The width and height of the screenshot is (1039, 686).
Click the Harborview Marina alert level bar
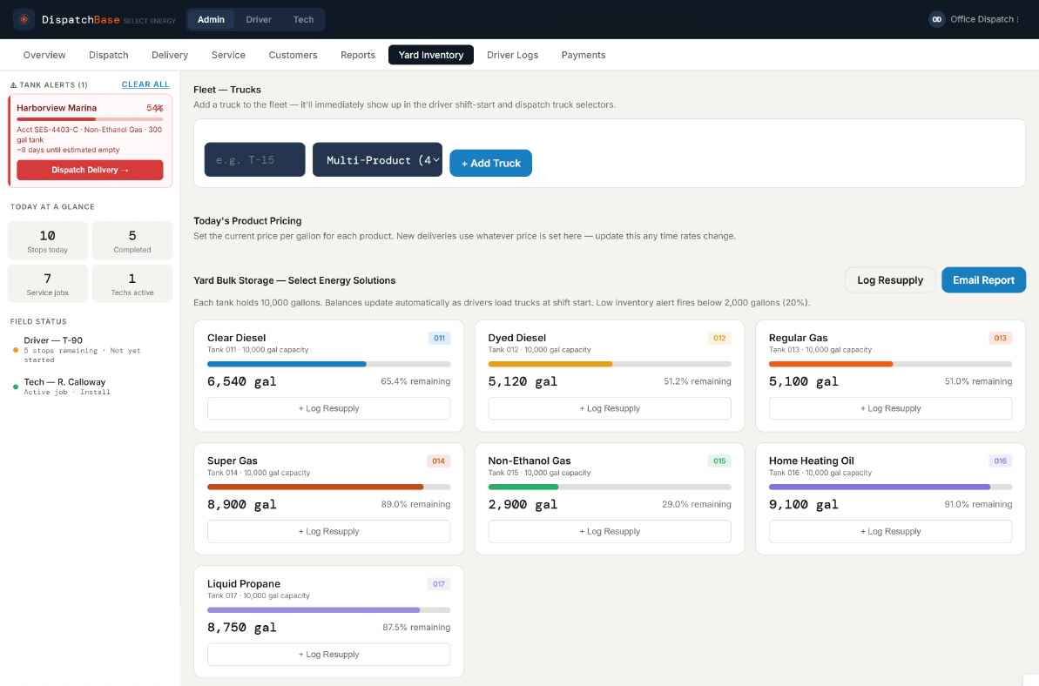coord(90,119)
